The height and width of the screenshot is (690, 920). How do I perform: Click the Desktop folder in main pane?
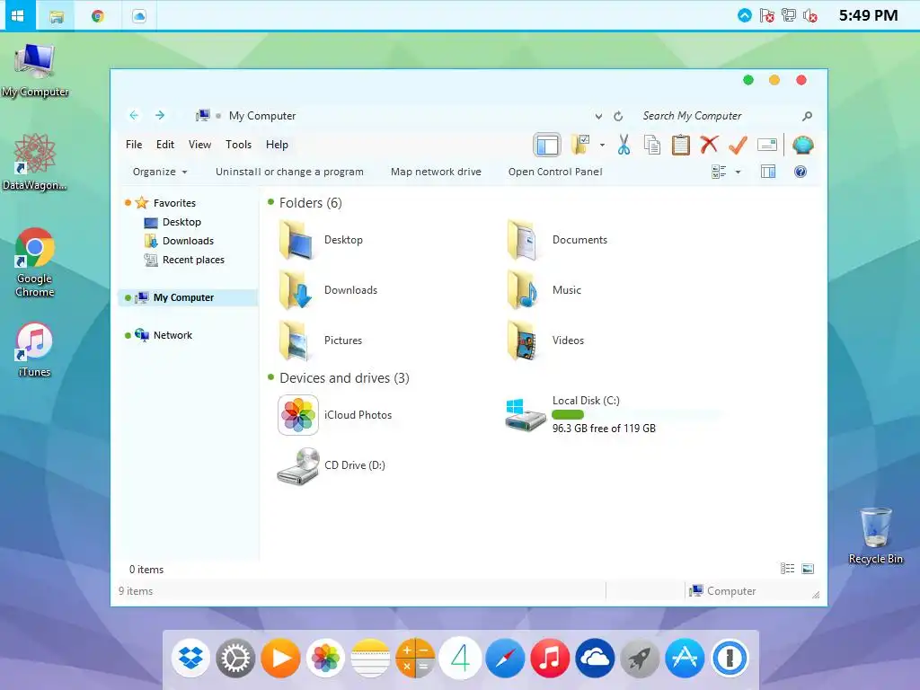(321, 239)
